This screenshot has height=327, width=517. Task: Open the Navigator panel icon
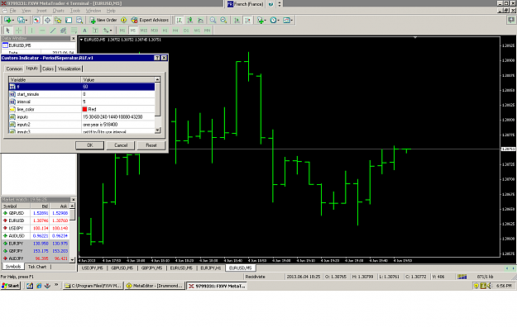[x=58, y=20]
